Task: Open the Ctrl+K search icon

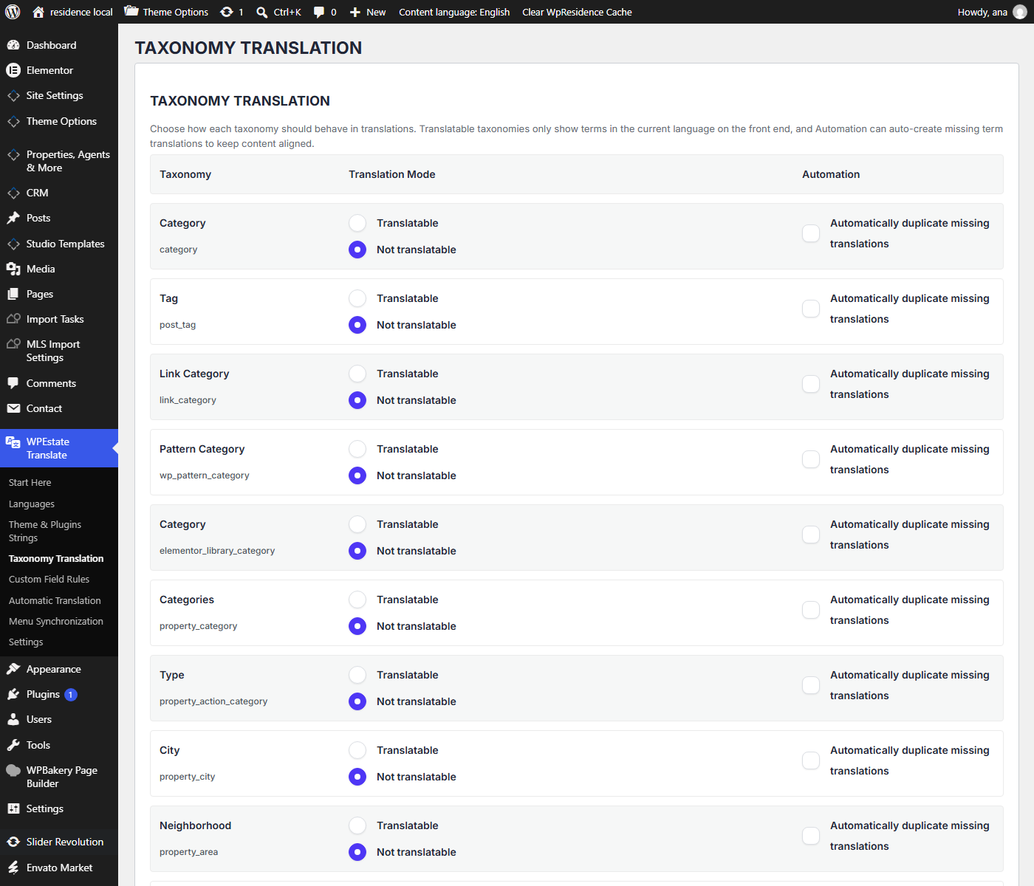Action: coord(262,12)
